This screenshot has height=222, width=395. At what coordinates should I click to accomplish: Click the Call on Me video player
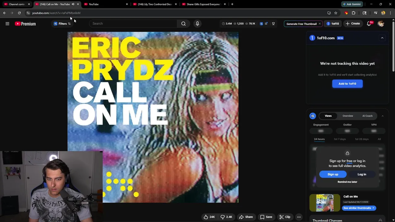pos(153,117)
